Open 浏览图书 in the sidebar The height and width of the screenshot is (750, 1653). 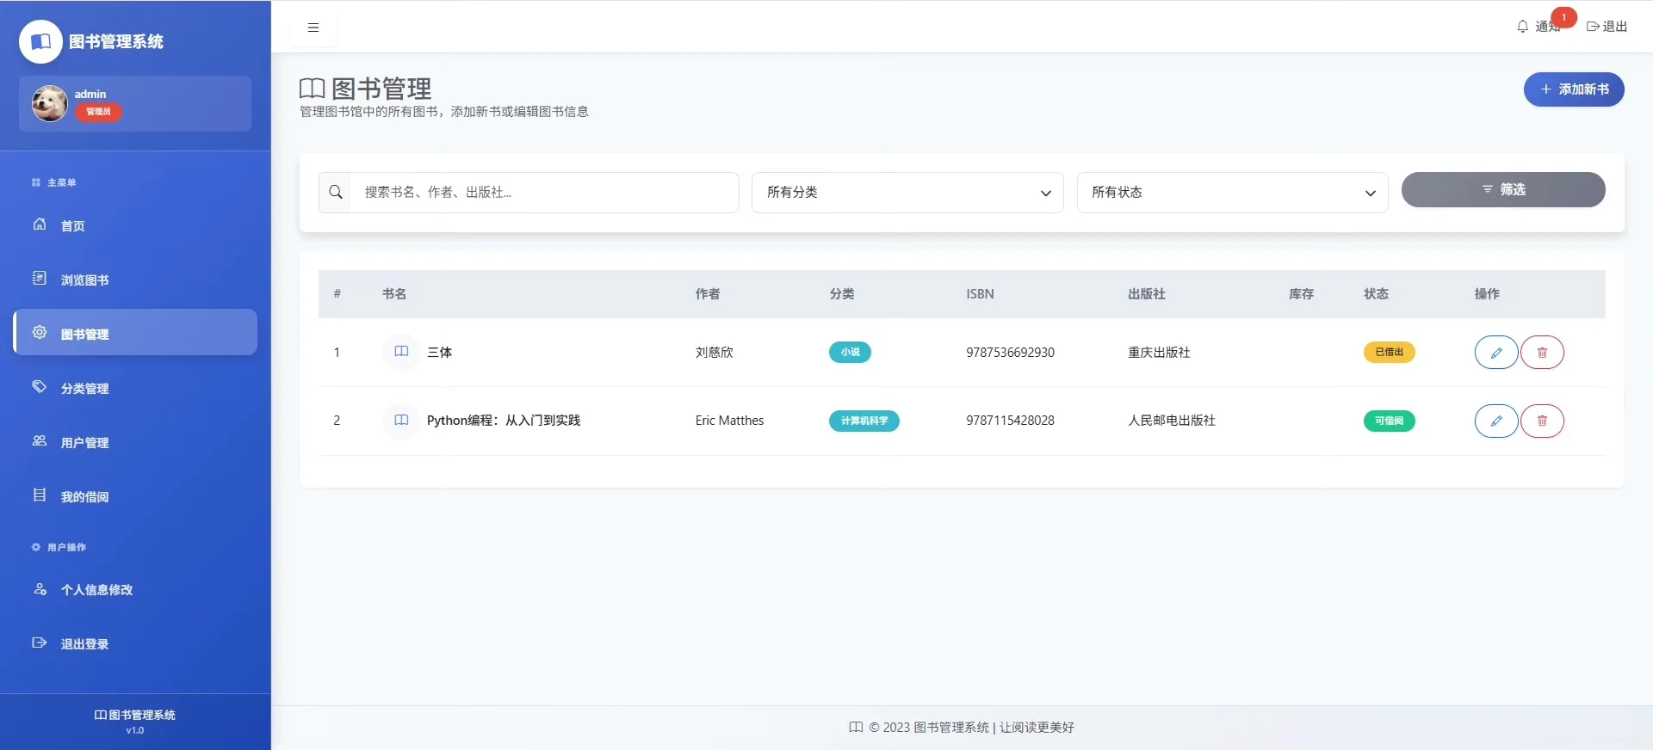135,280
